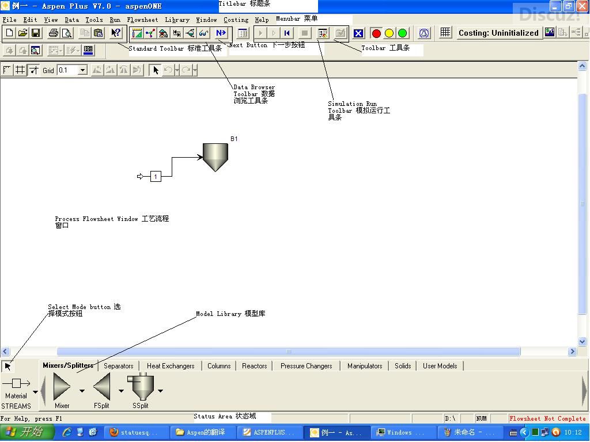The height and width of the screenshot is (442, 590).
Task: Open Print Preview from the standard toolbar
Action: (x=67, y=33)
